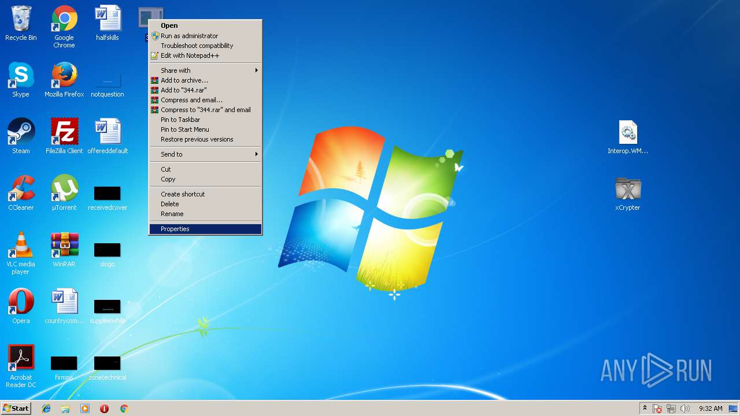Launch Chrome from the taskbar
This screenshot has width=740, height=416.
point(124,408)
